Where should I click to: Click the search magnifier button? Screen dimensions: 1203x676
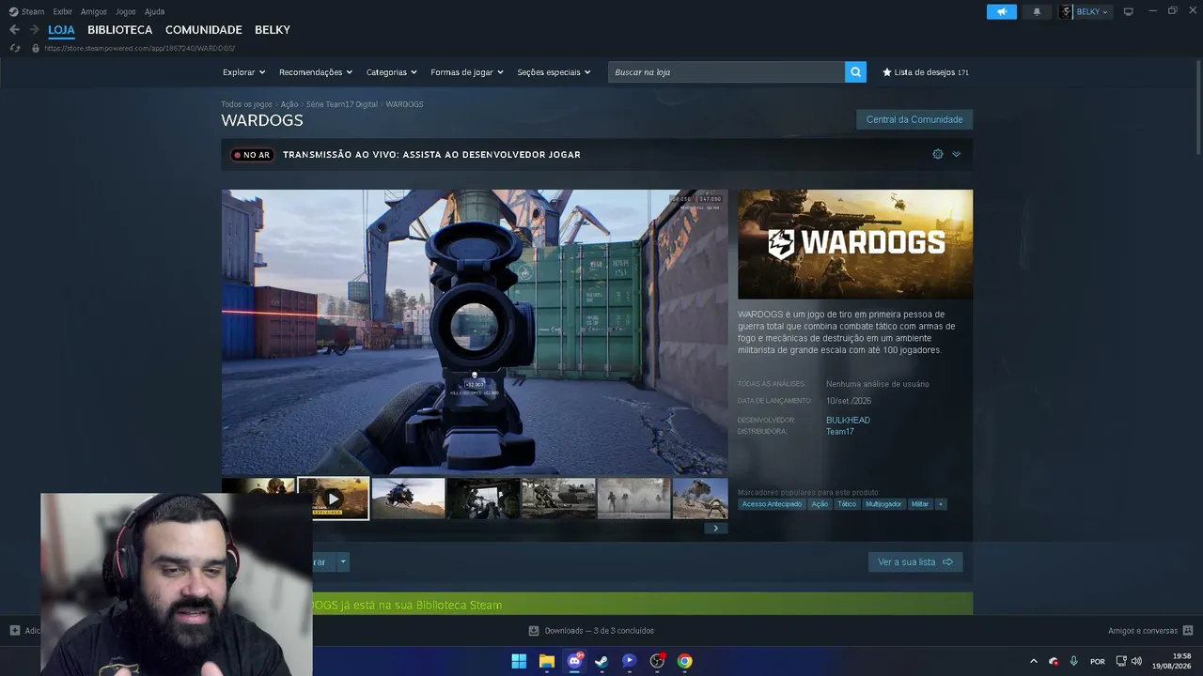pyautogui.click(x=855, y=72)
